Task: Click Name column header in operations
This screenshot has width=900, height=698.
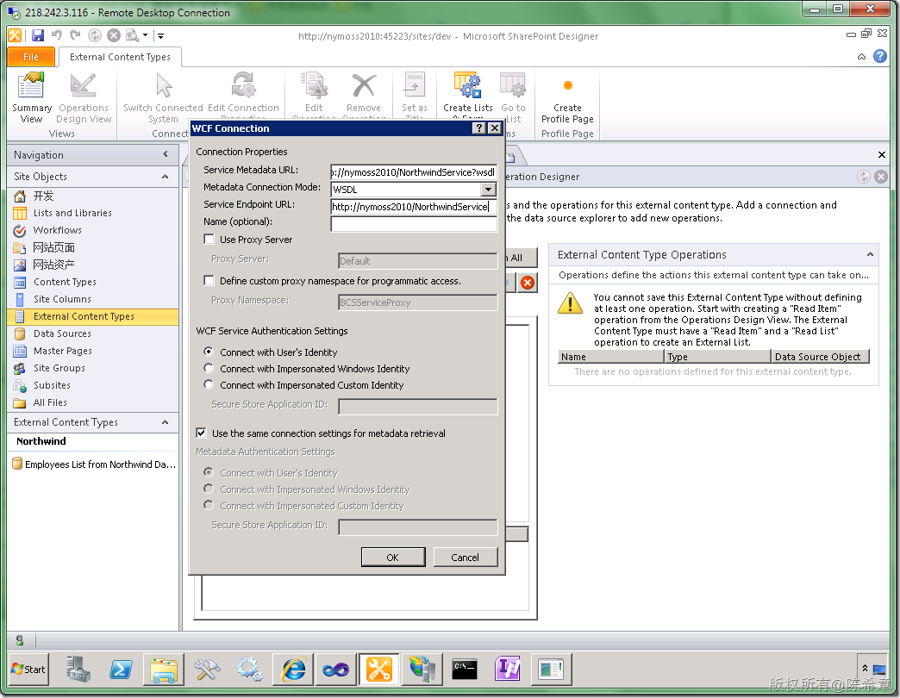Action: coord(610,356)
